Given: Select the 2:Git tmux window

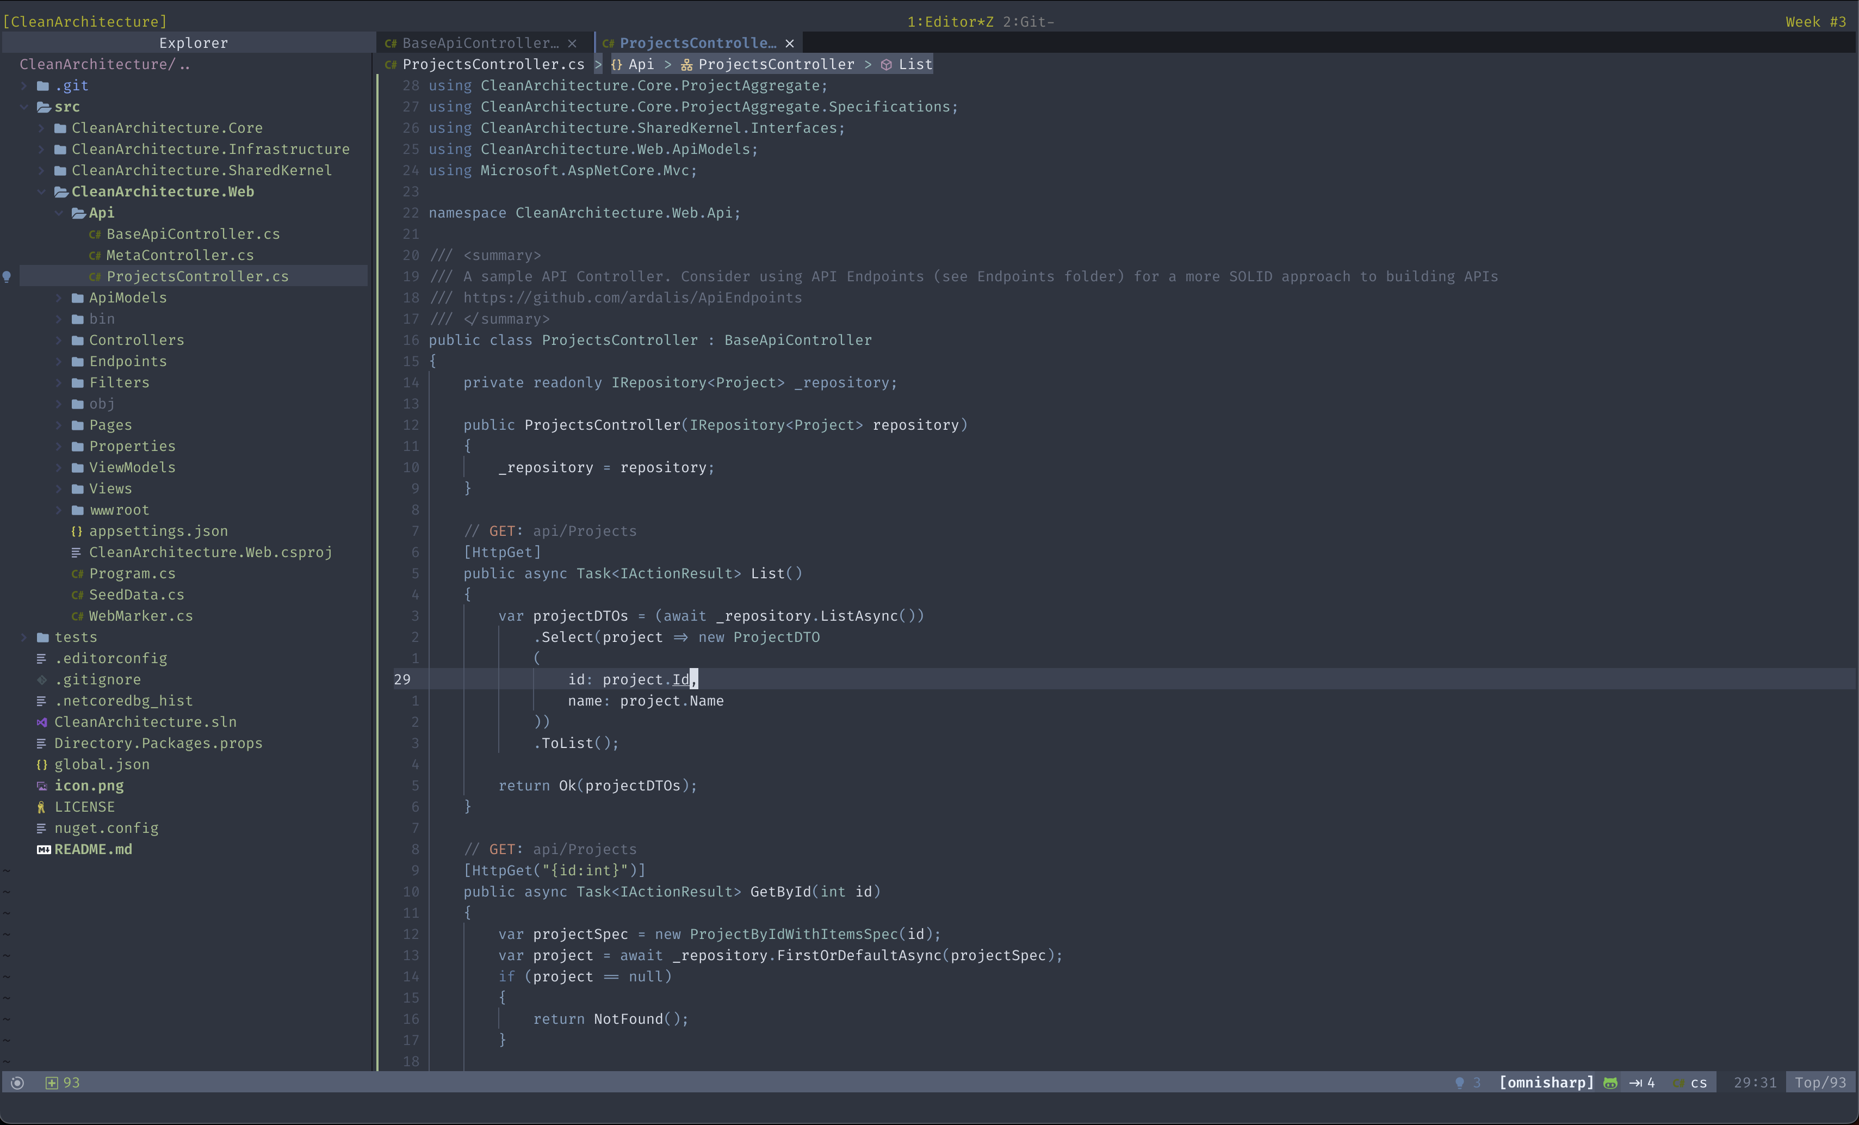Looking at the screenshot, I should [x=1027, y=22].
